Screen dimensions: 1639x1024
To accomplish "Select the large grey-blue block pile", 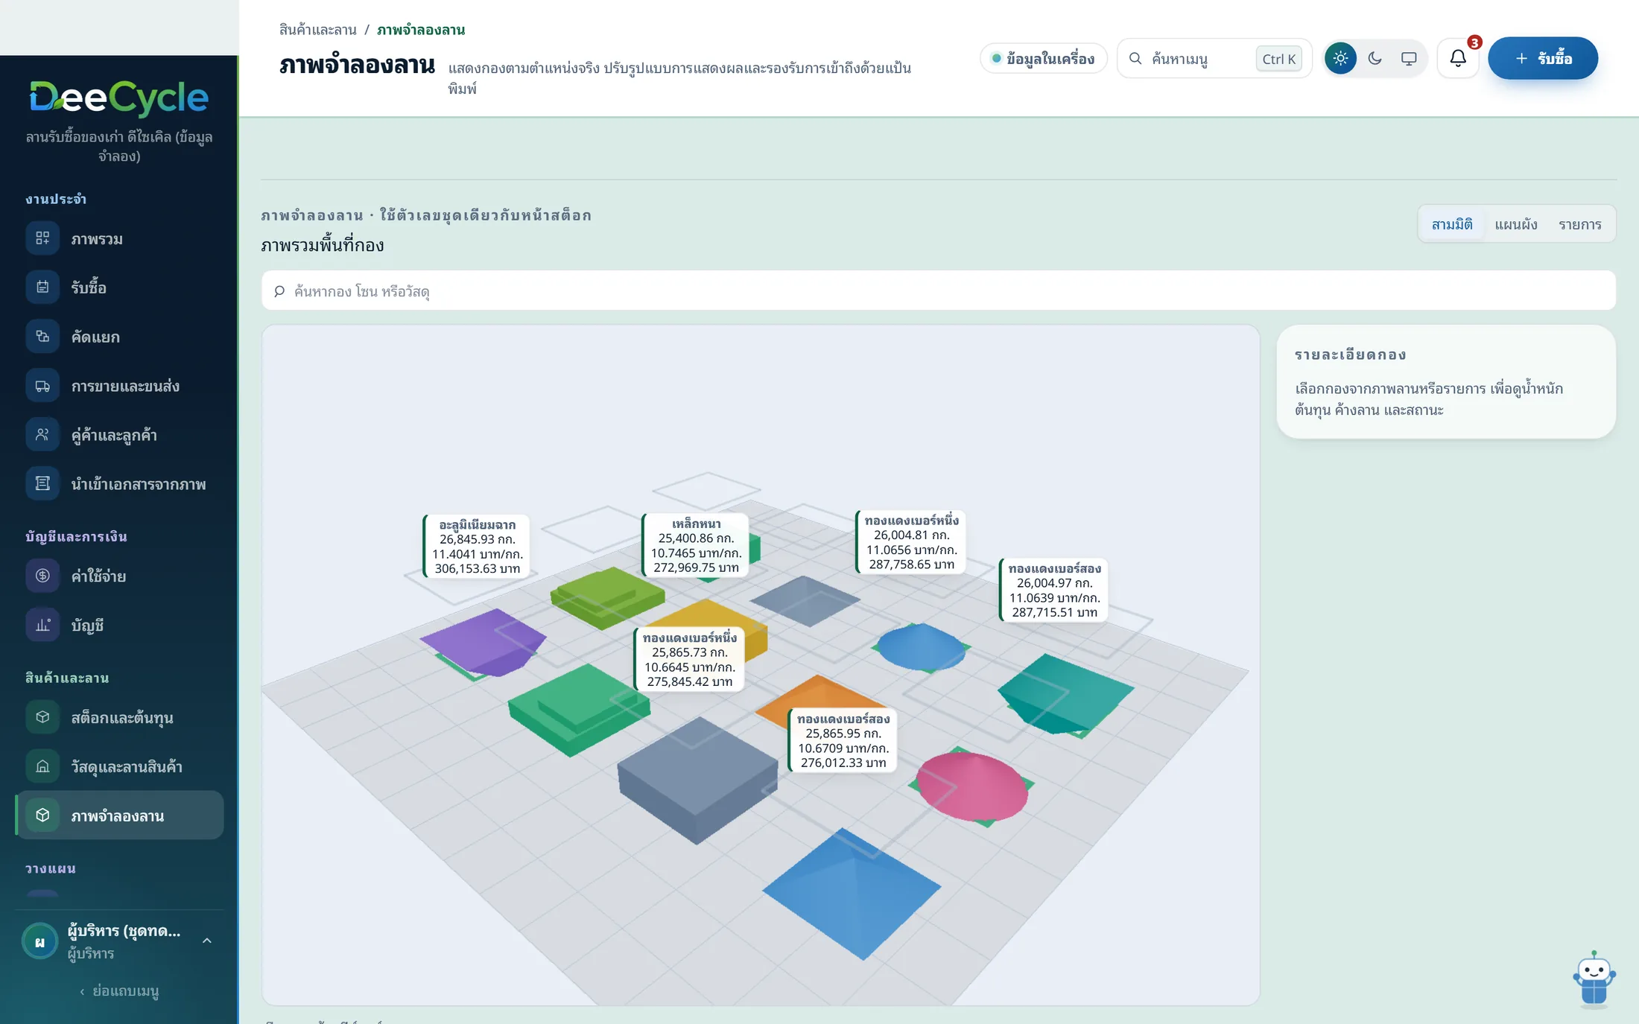I will click(697, 779).
